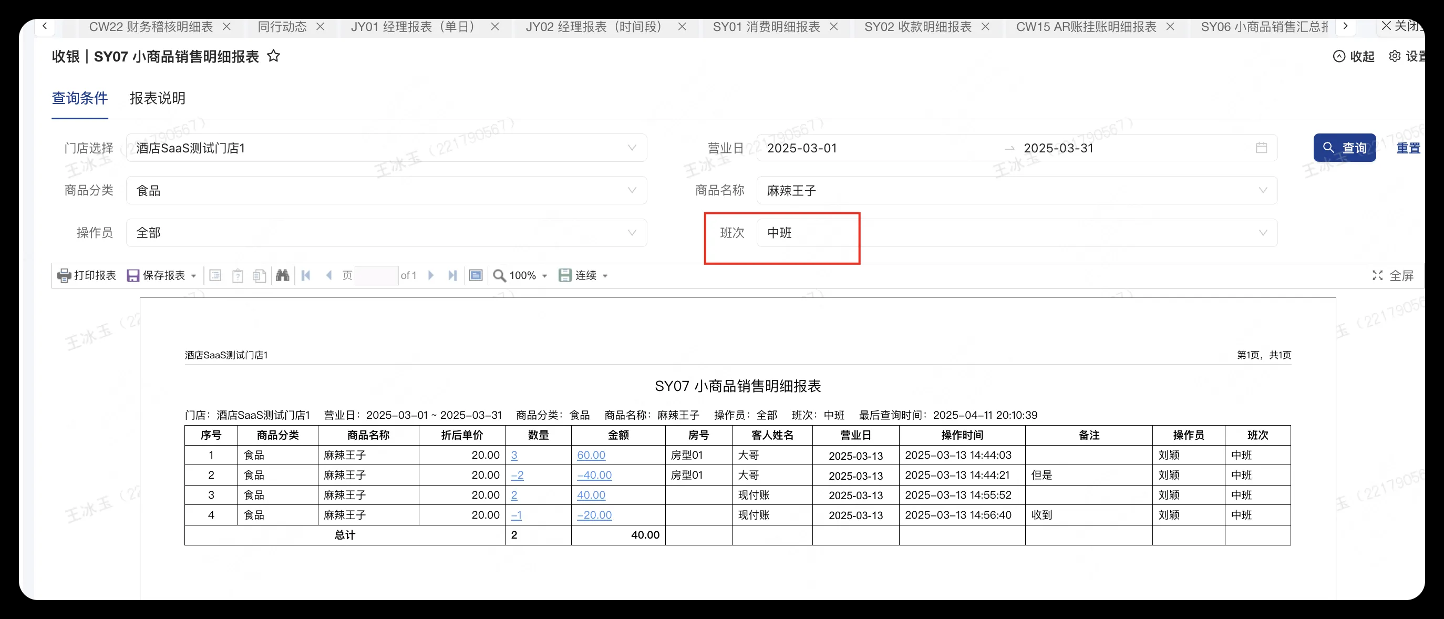This screenshot has height=619, width=1444.
Task: Click quantity link -2 in row 2
Action: (x=517, y=476)
